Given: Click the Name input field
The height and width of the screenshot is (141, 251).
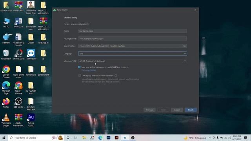Looking at the screenshot, I should pos(133,31).
